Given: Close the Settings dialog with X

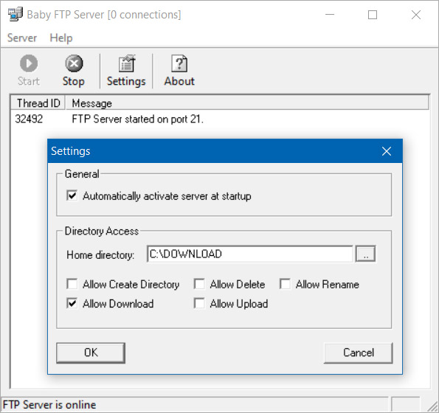Looking at the screenshot, I should [x=387, y=151].
